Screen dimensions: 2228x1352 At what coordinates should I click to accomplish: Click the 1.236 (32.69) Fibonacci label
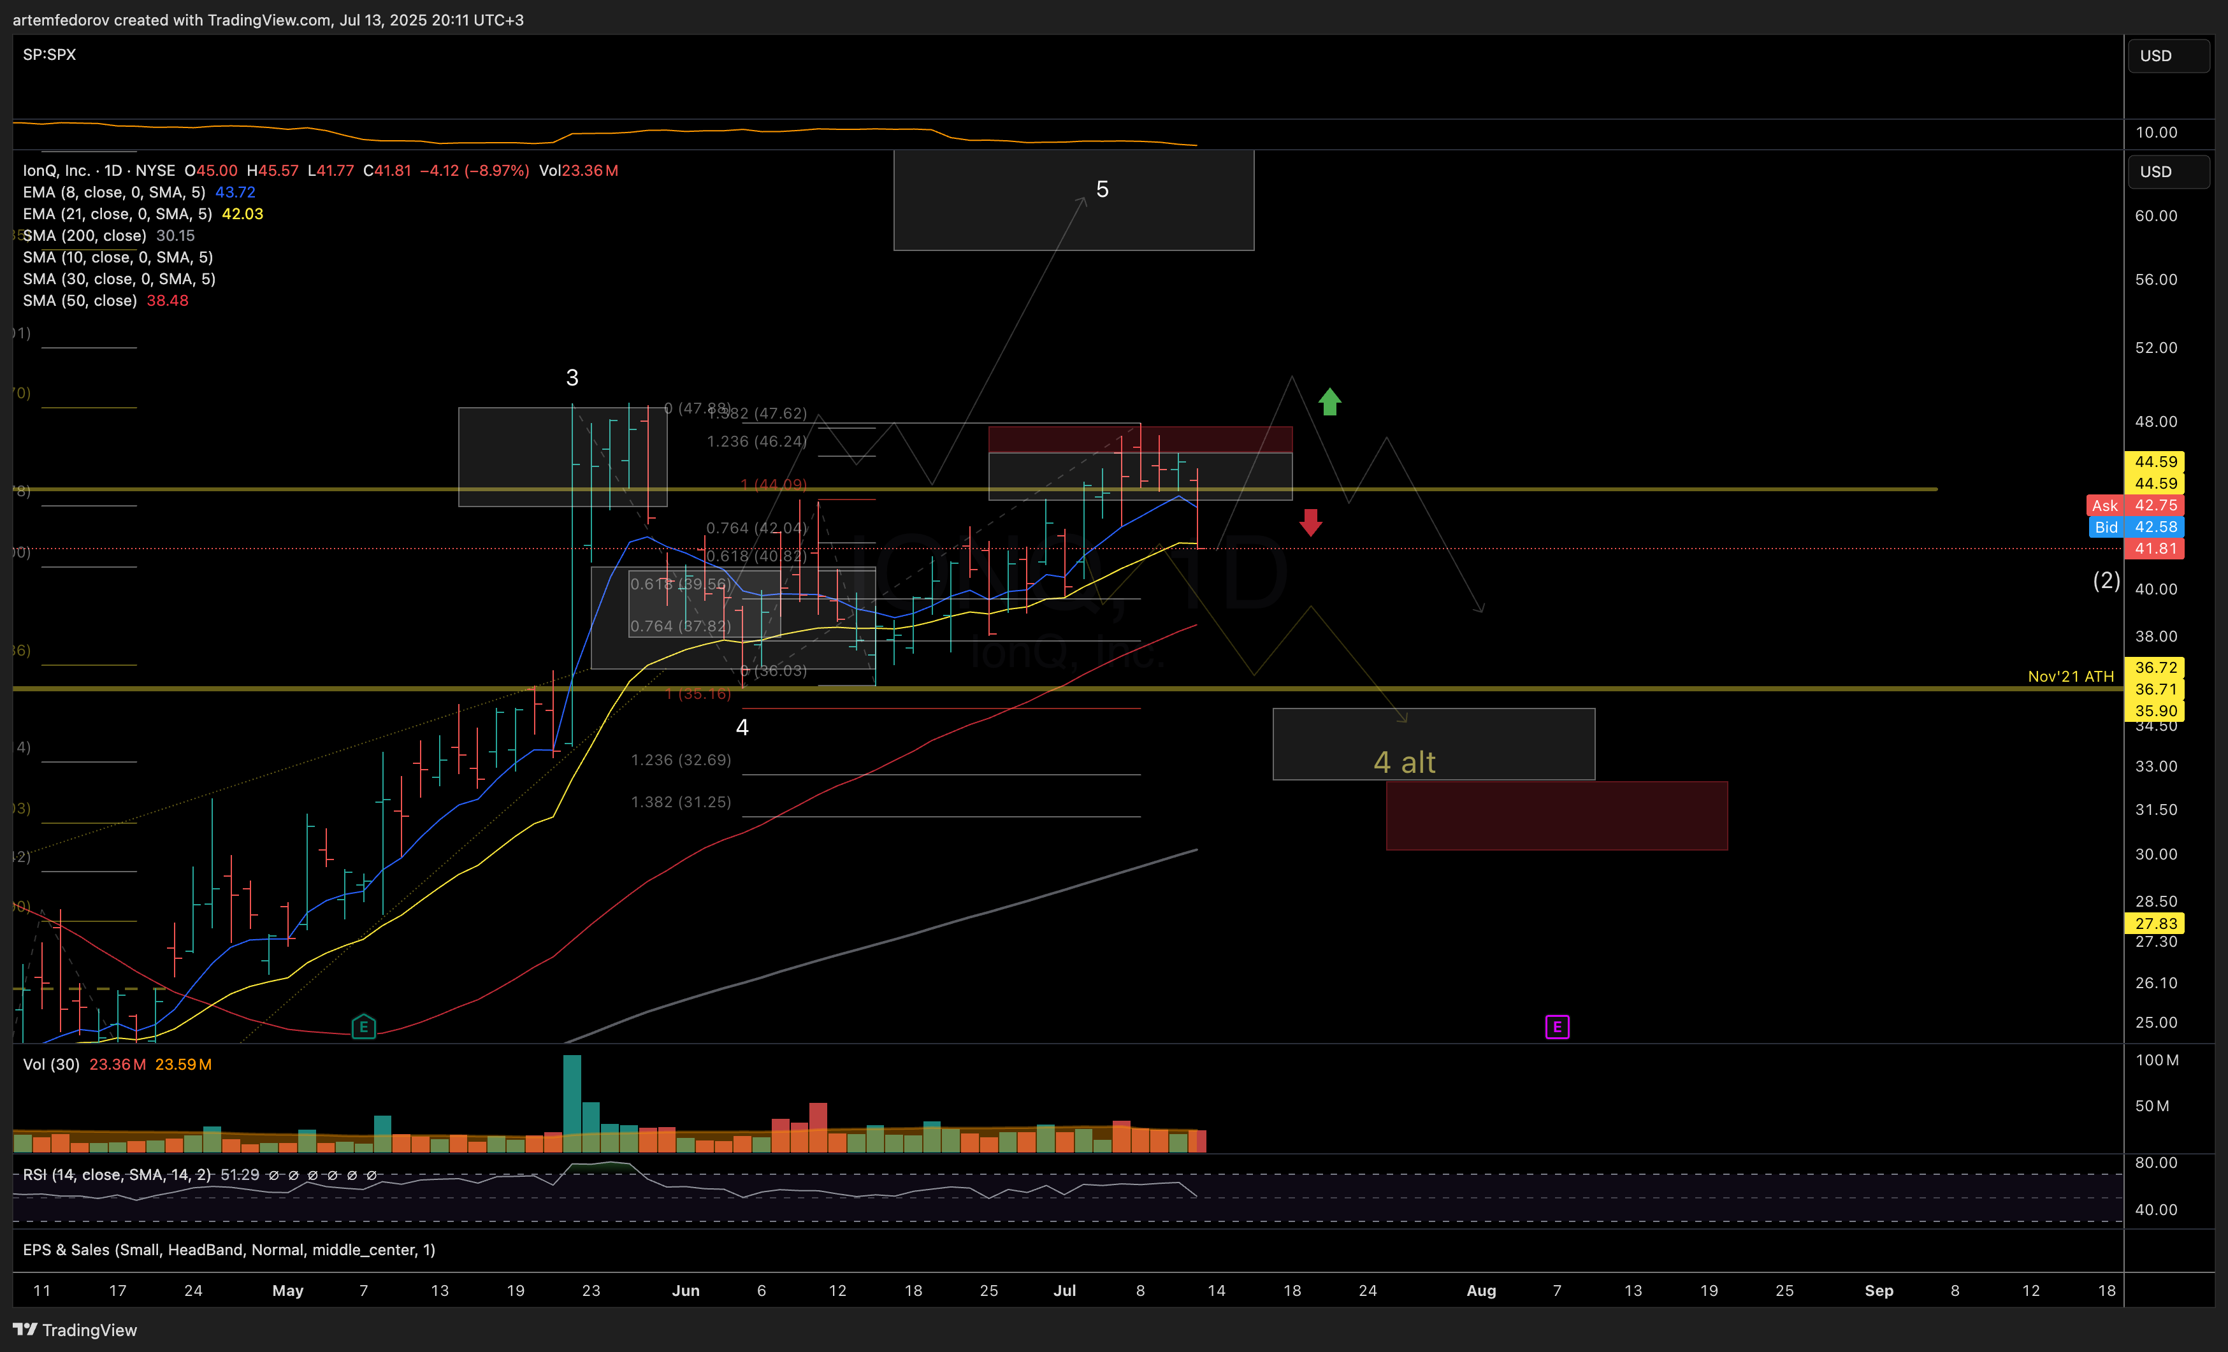point(681,760)
